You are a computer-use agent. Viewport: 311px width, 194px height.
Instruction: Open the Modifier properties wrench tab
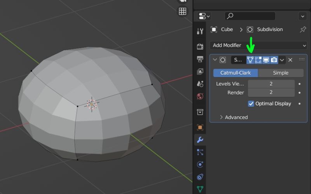[x=200, y=140]
